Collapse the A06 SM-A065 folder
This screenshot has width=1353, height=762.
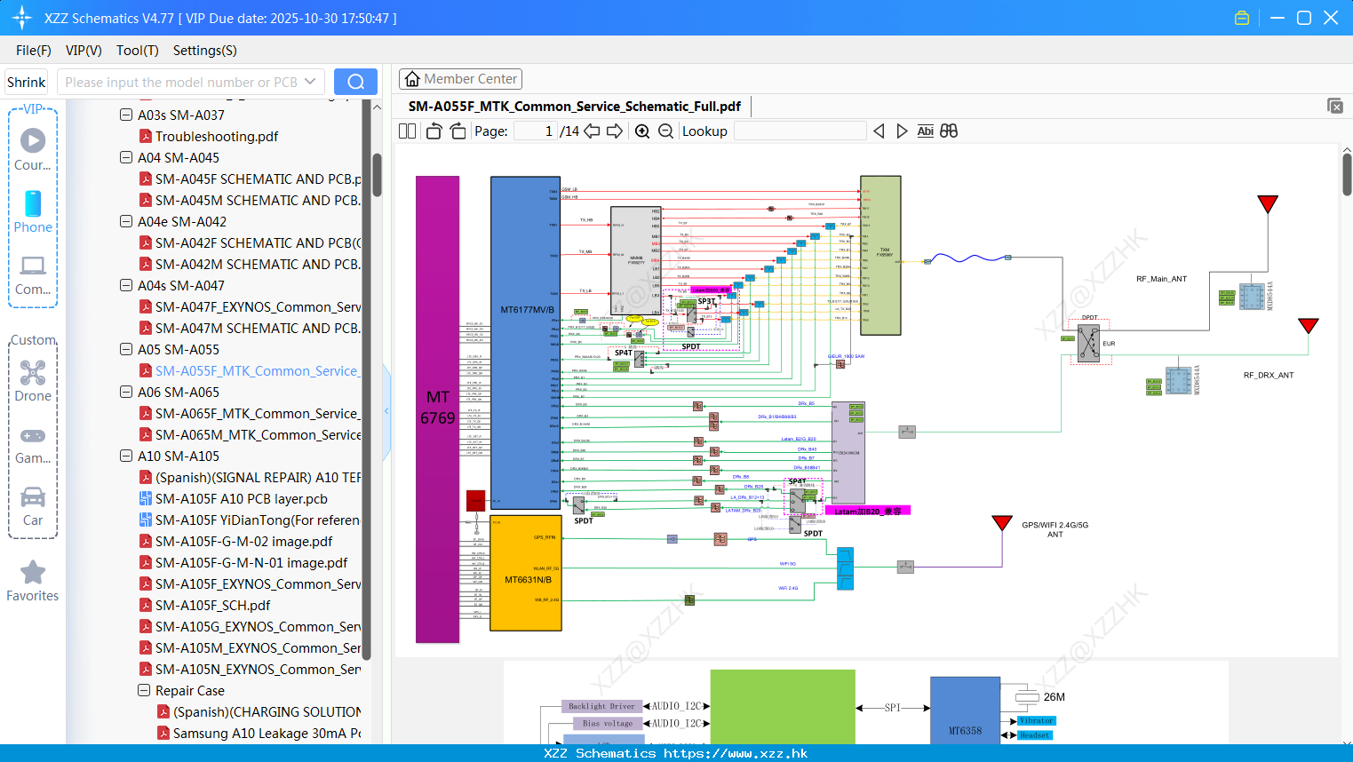(x=126, y=392)
